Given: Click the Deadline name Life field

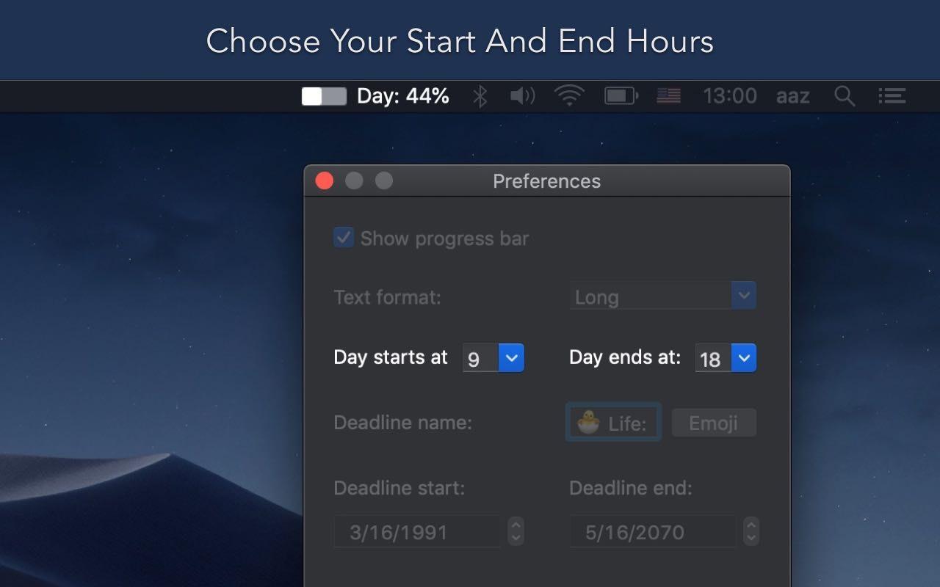Looking at the screenshot, I should tap(613, 423).
